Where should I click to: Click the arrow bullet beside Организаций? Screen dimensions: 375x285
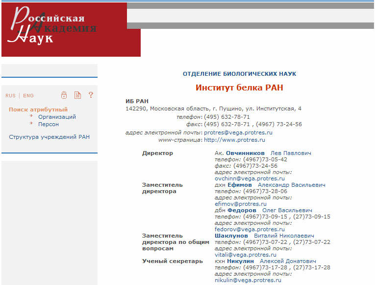(x=31, y=116)
